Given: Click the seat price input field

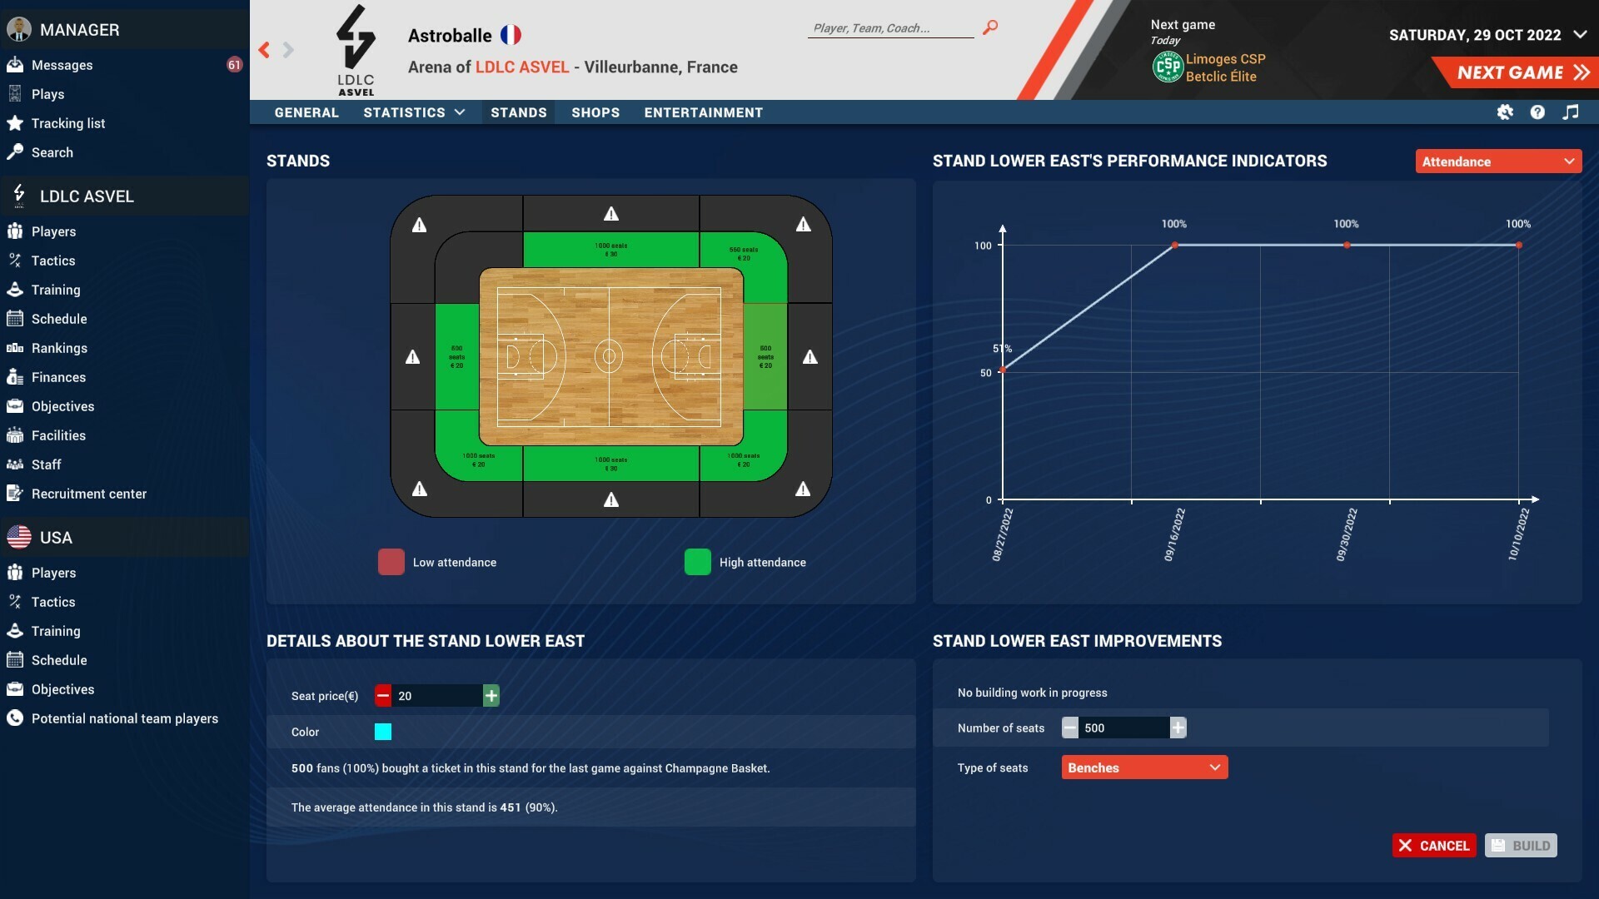Looking at the screenshot, I should click(x=437, y=695).
